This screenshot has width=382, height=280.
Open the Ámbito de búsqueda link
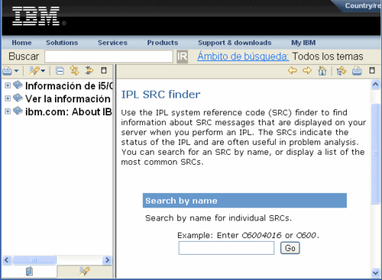243,56
